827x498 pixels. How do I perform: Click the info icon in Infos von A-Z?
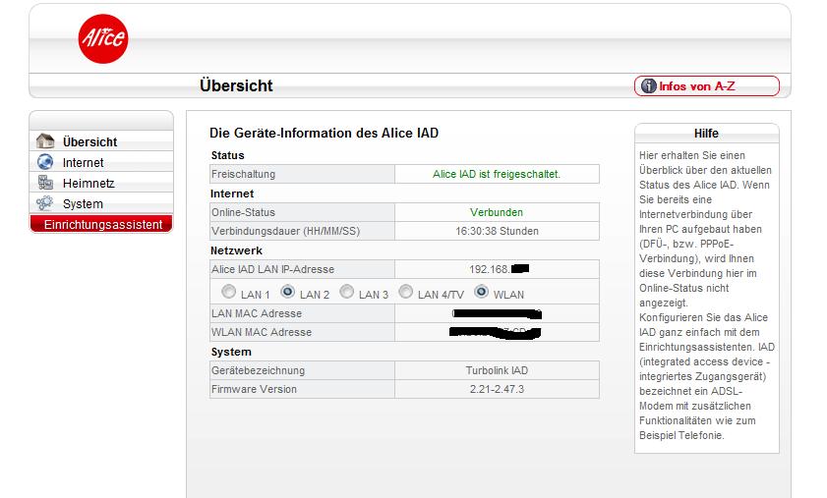[x=648, y=86]
